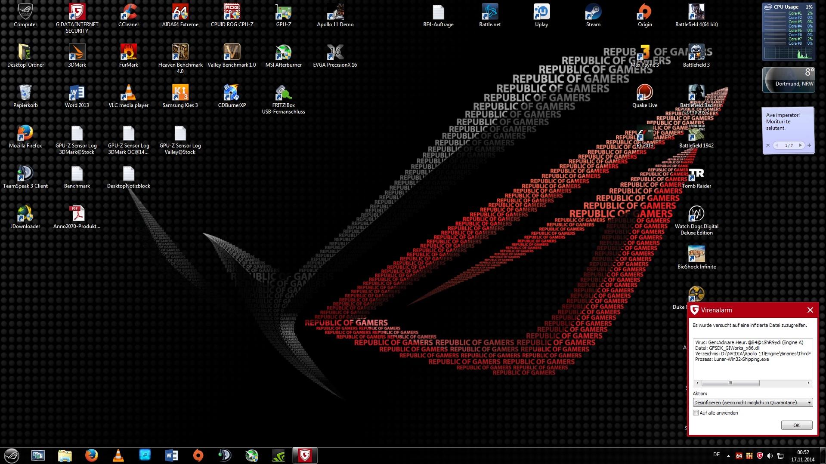The image size is (826, 464).
Task: Open the Apollo 11 Demo shortcut
Action: pyautogui.click(x=335, y=15)
